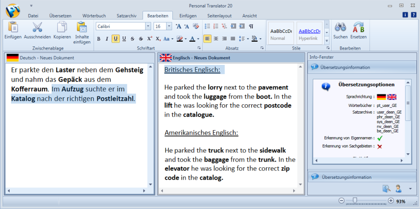Clear formatting with the eraser icon

[196, 26]
